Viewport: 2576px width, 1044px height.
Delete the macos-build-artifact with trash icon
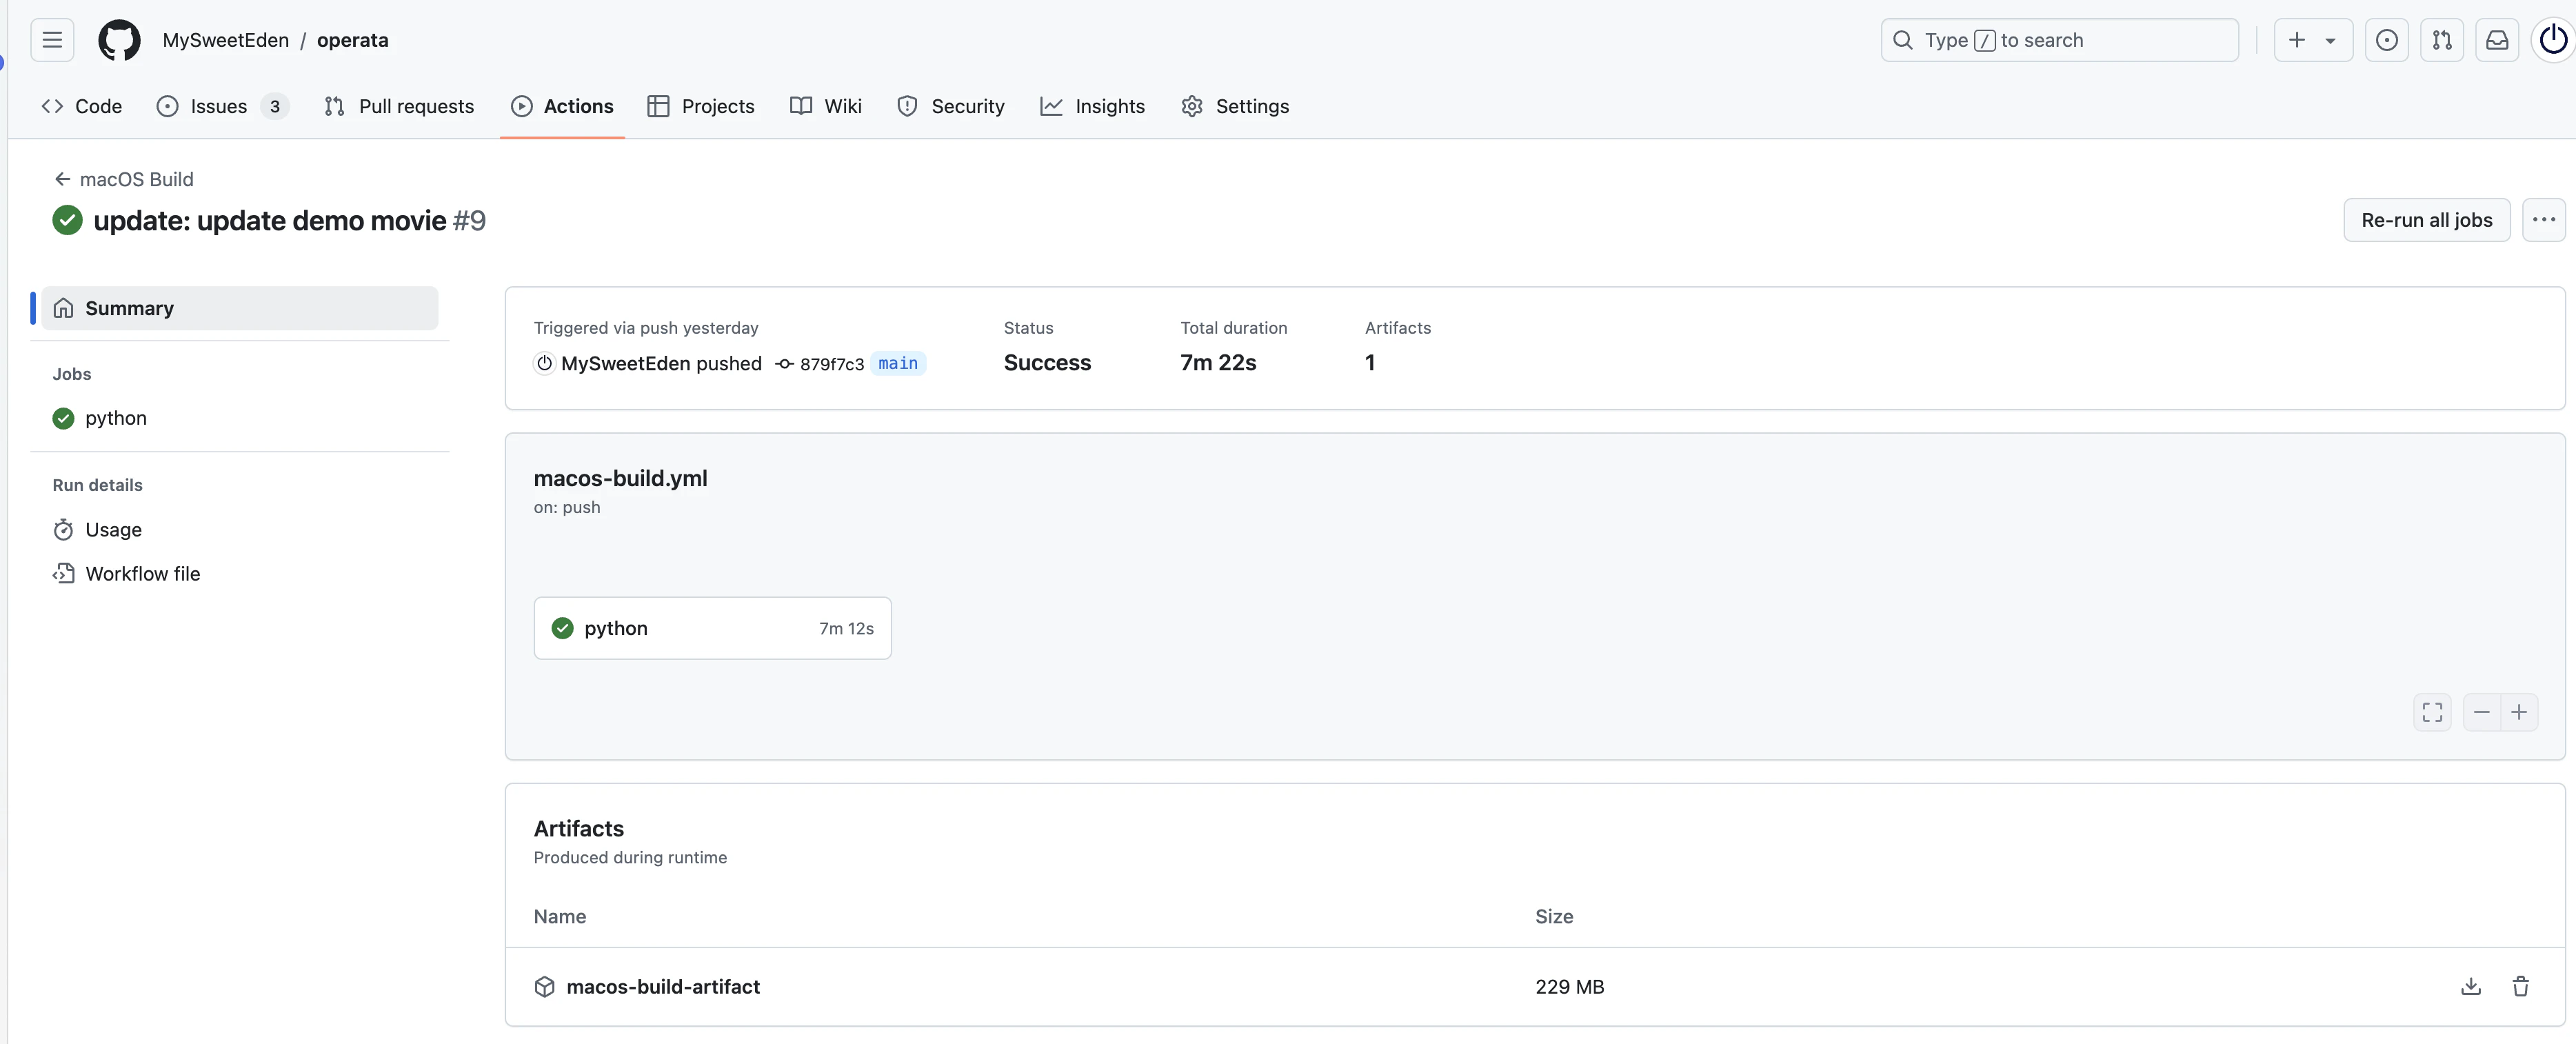pyautogui.click(x=2520, y=986)
